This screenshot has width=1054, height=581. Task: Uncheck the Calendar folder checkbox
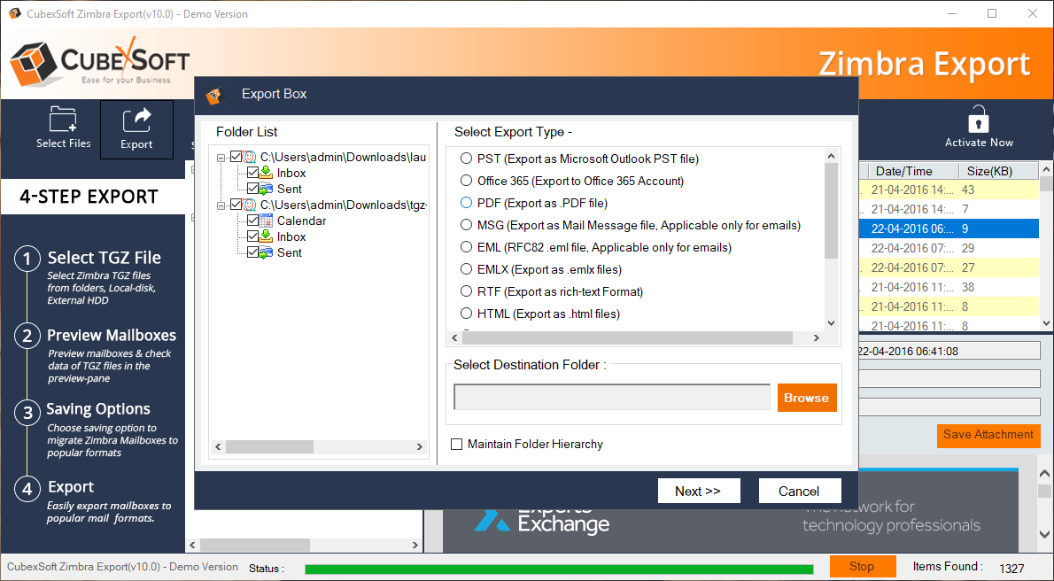coord(254,221)
